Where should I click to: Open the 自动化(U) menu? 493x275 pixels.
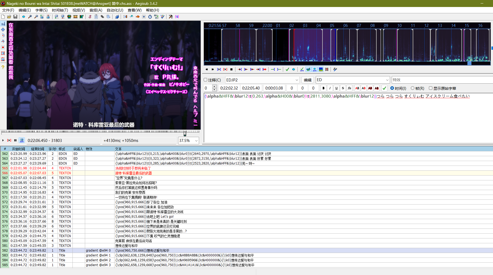[x=115, y=10]
